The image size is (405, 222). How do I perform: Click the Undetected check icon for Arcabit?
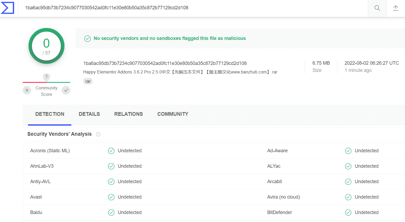click(348, 182)
